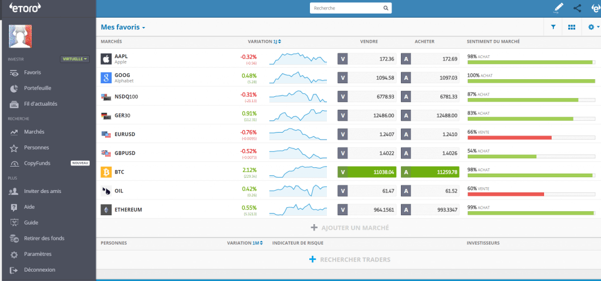This screenshot has height=281, width=601.
Task: Sell GOOG at 1094.58
Action: (x=367, y=78)
